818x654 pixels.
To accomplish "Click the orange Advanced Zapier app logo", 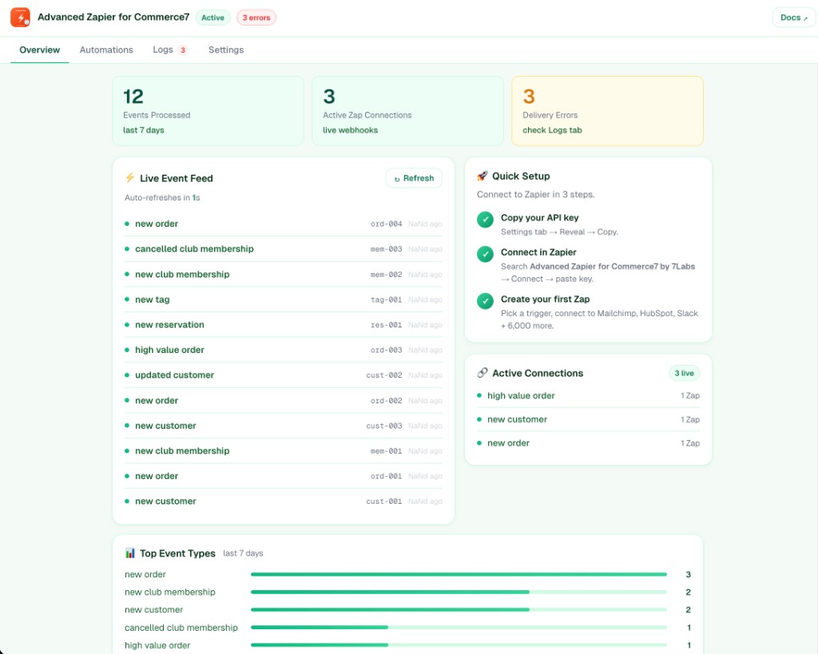I will (20, 18).
